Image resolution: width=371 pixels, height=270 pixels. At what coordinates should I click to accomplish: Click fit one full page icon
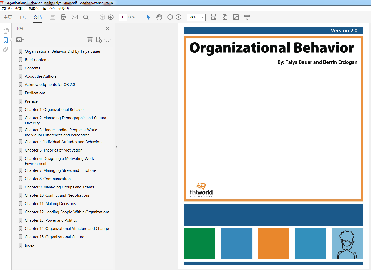(225, 17)
